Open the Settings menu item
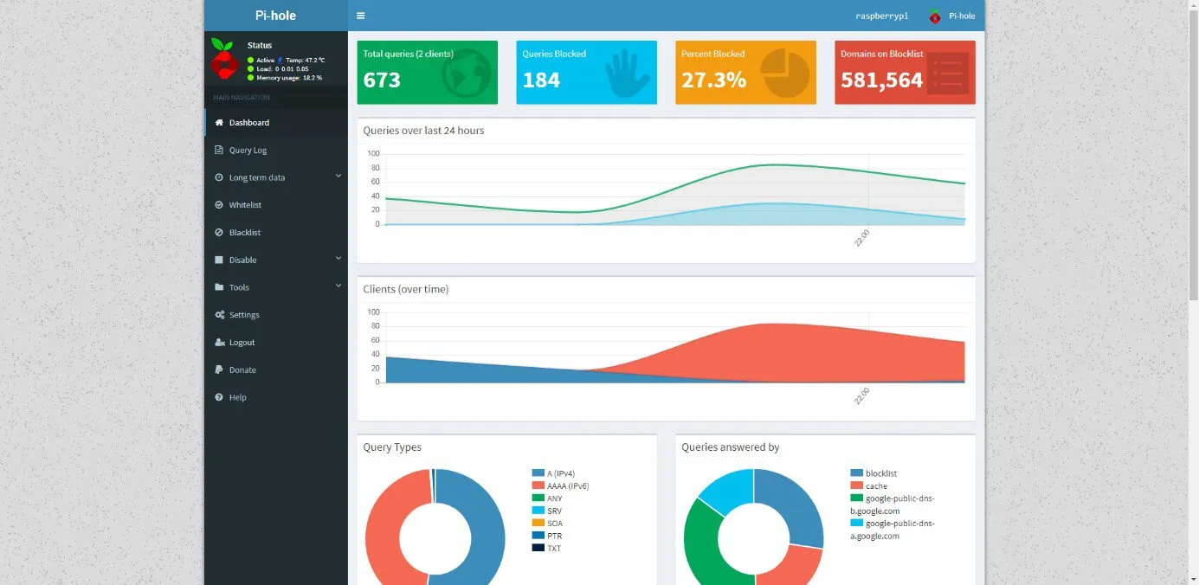The width and height of the screenshot is (1199, 585). tap(276, 315)
